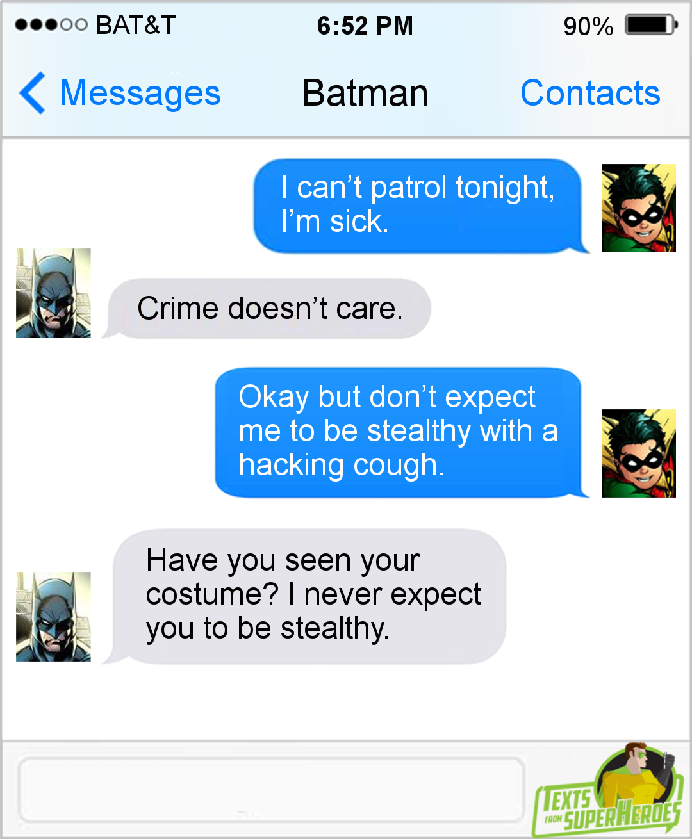
Task: Select the 'hacking cough' message bubble
Action: pyautogui.click(x=402, y=432)
